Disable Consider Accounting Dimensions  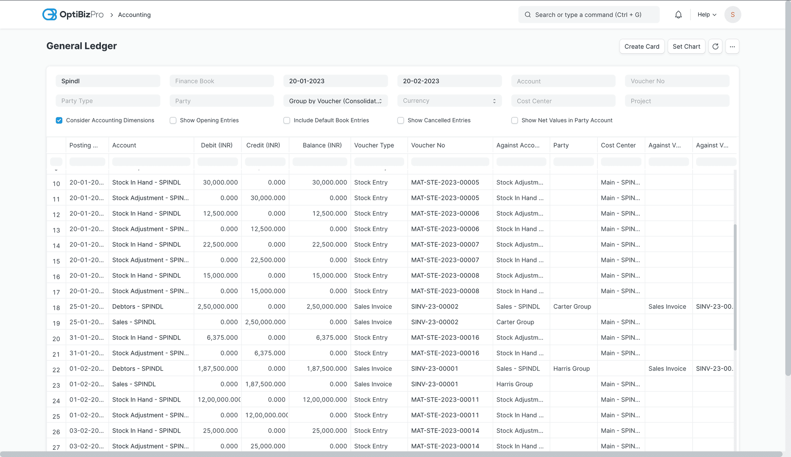click(59, 120)
